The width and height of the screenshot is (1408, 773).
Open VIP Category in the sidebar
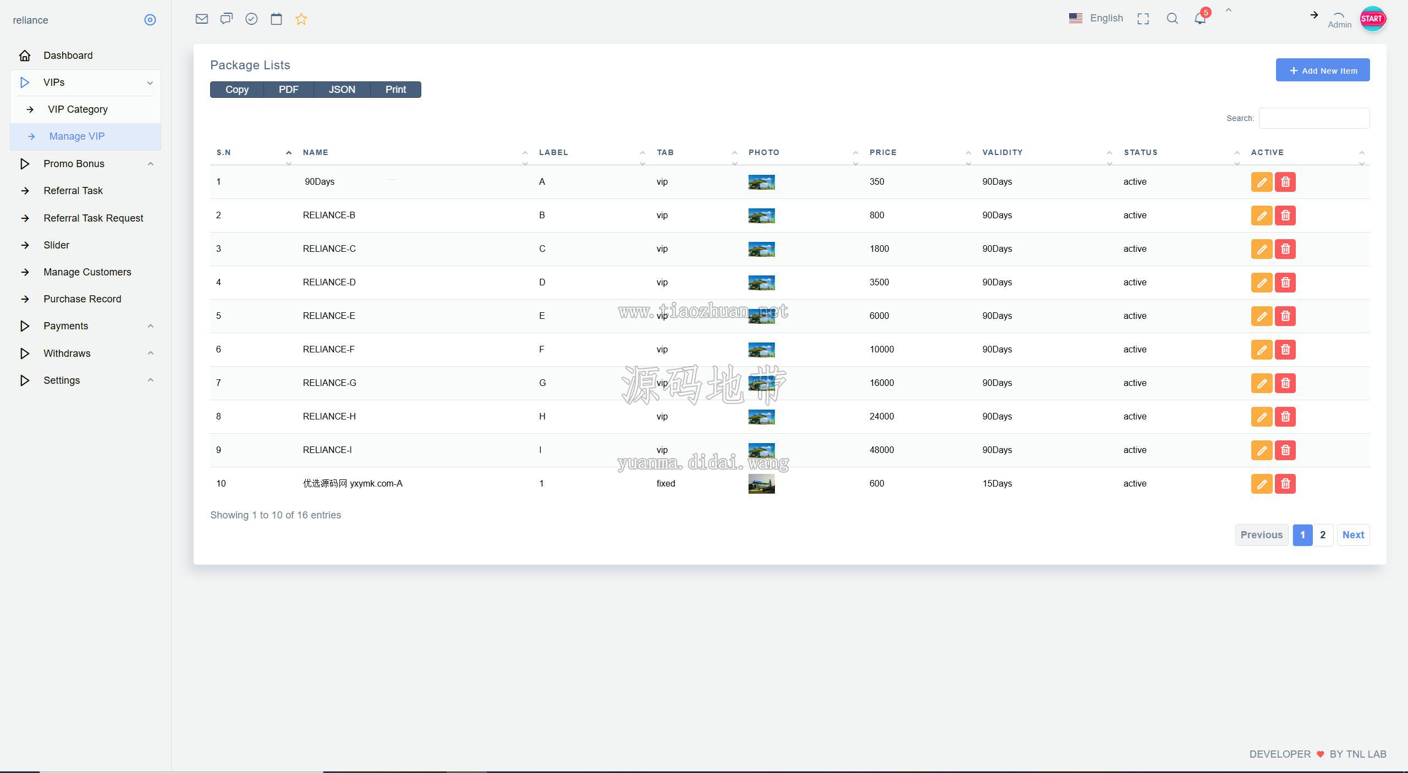click(78, 109)
